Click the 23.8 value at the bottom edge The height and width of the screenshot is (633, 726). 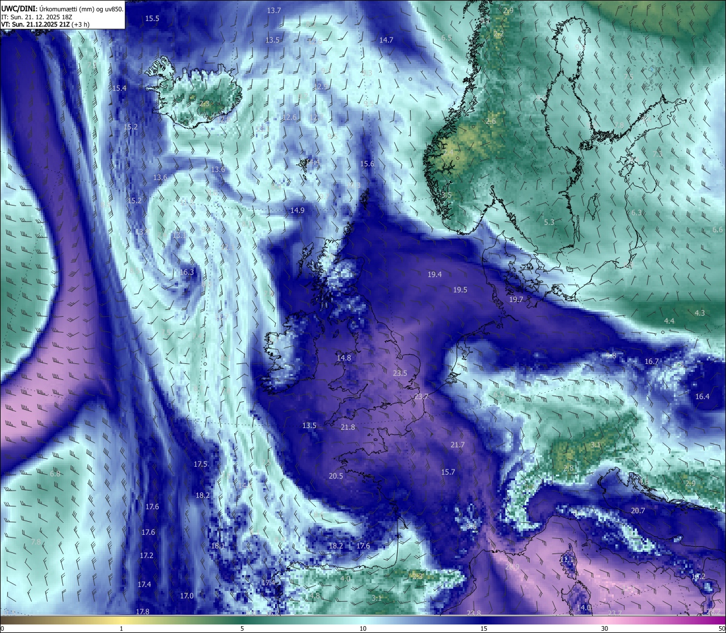tap(474, 613)
